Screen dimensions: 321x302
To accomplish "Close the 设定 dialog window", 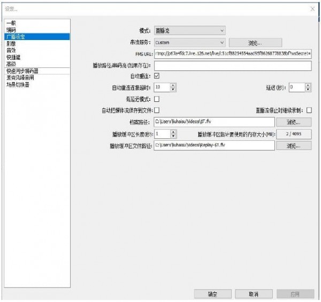I will tap(312, 9).
